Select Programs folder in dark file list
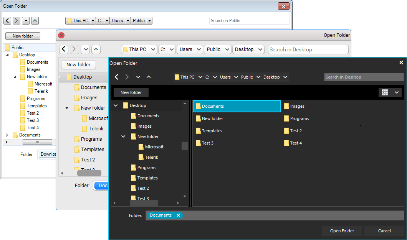This screenshot has height=240, width=407. click(x=297, y=118)
